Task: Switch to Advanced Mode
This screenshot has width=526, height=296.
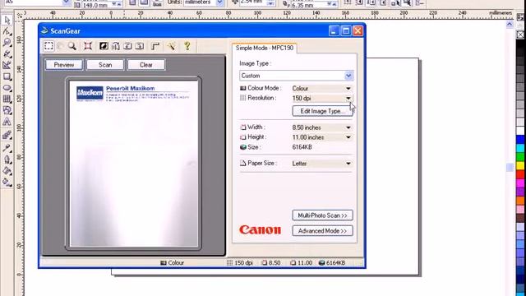Action: pyautogui.click(x=322, y=231)
